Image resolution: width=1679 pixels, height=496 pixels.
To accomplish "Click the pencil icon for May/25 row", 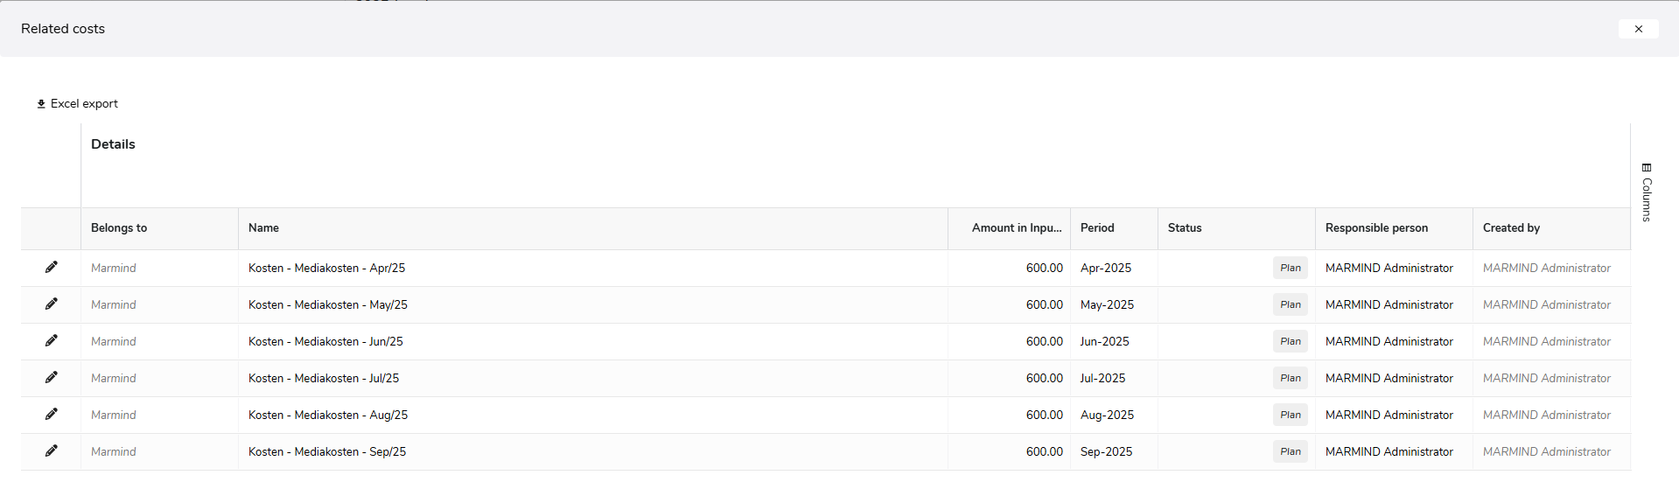I will 52,304.
